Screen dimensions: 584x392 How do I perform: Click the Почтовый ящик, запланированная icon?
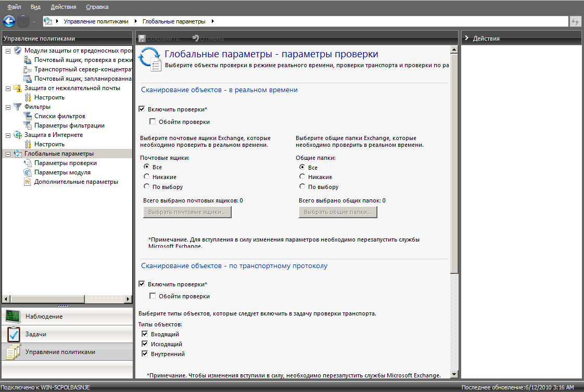point(28,79)
